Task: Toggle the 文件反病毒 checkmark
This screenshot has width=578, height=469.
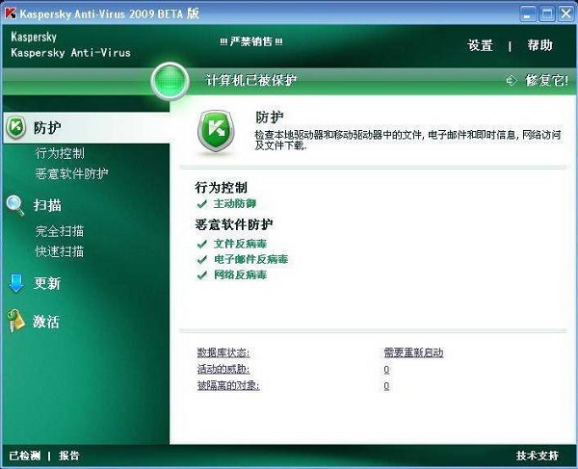Action: pyautogui.click(x=201, y=243)
